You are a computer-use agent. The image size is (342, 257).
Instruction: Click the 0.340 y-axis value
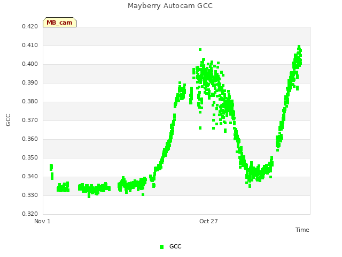point(30,176)
